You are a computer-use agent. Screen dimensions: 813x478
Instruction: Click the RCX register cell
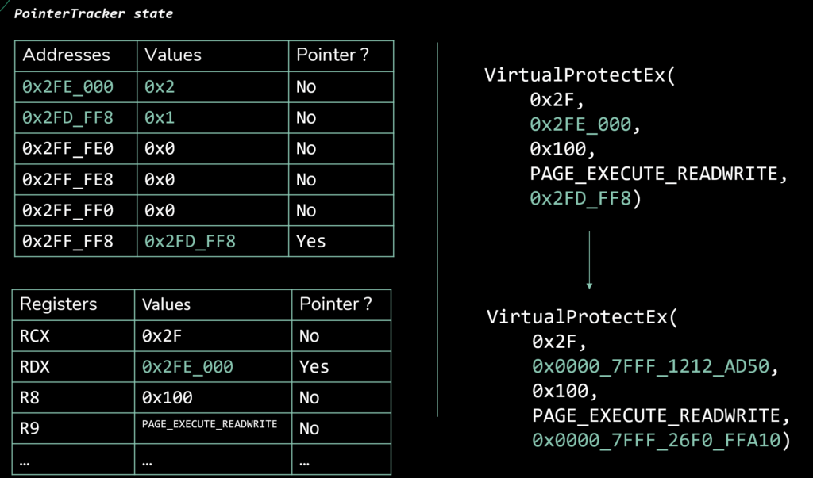[x=35, y=336]
